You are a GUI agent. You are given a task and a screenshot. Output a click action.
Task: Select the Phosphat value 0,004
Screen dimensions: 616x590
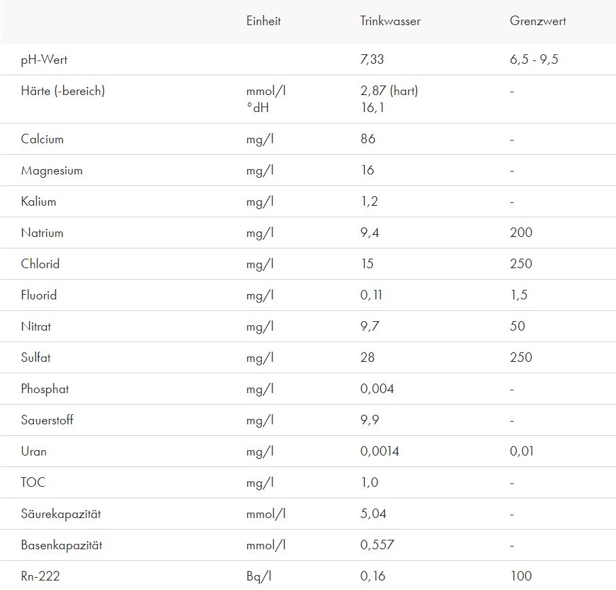pos(377,389)
